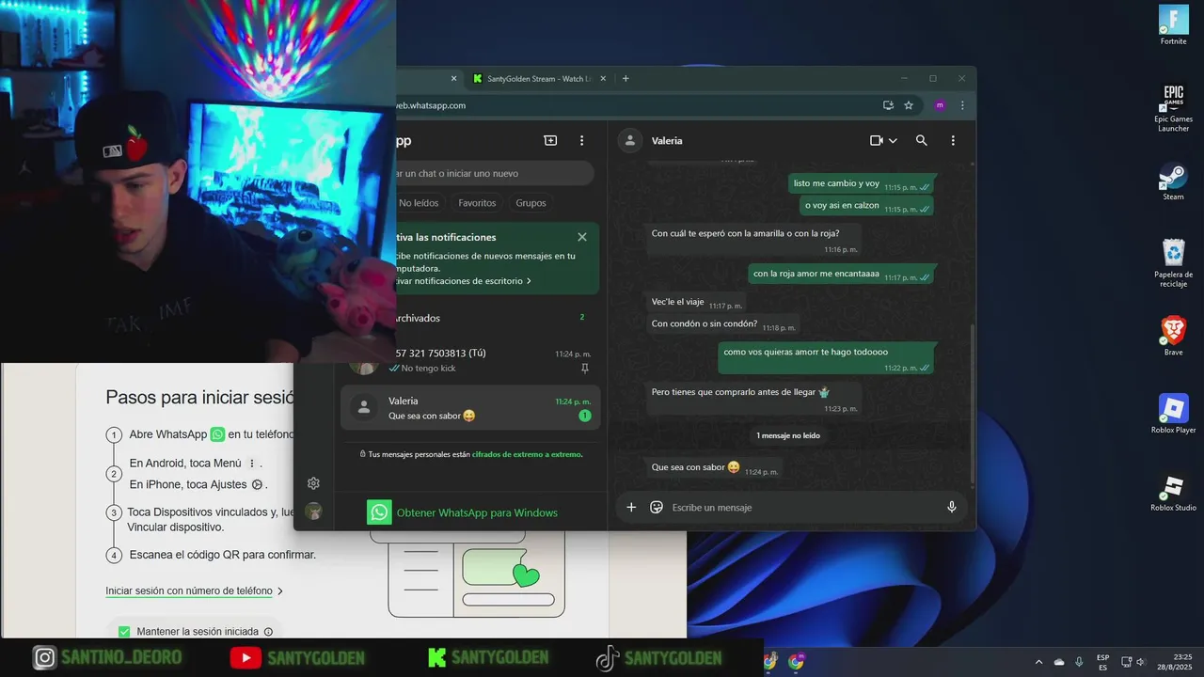The image size is (1204, 677).
Task: Click the pinned chat pin icon
Action: (585, 369)
